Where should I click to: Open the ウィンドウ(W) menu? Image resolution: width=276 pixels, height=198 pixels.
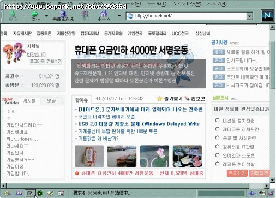tap(187, 4)
